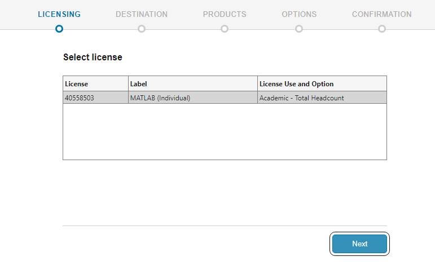This screenshot has height=274, width=435.
Task: Click the MATLAB (Individual) label cell
Action: [x=193, y=98]
